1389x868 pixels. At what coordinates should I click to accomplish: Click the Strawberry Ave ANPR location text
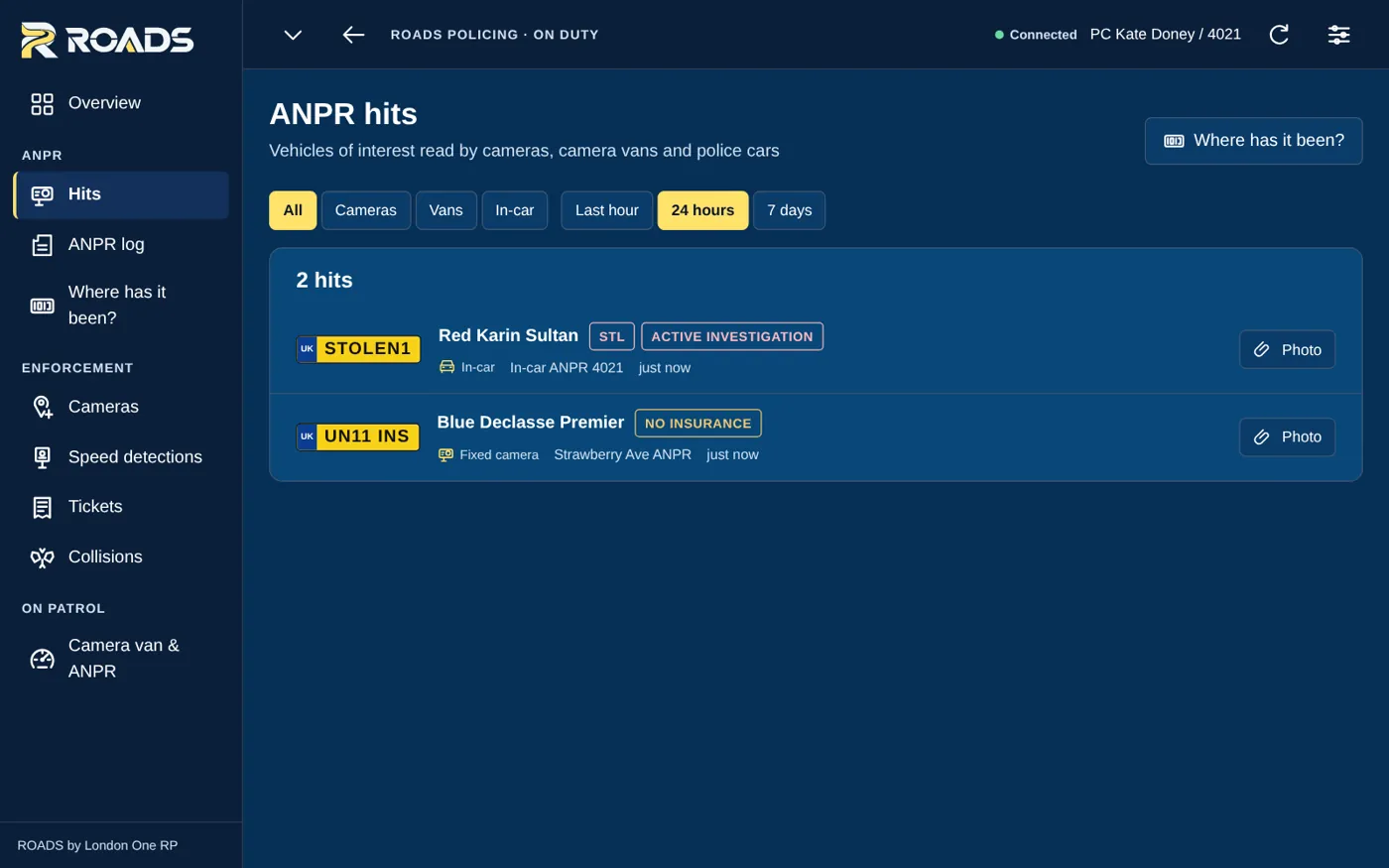coord(623,454)
